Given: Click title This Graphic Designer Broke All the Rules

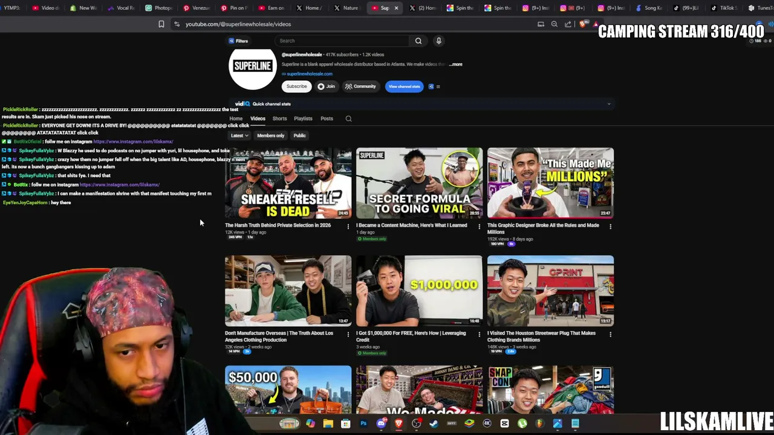Looking at the screenshot, I should [543, 228].
